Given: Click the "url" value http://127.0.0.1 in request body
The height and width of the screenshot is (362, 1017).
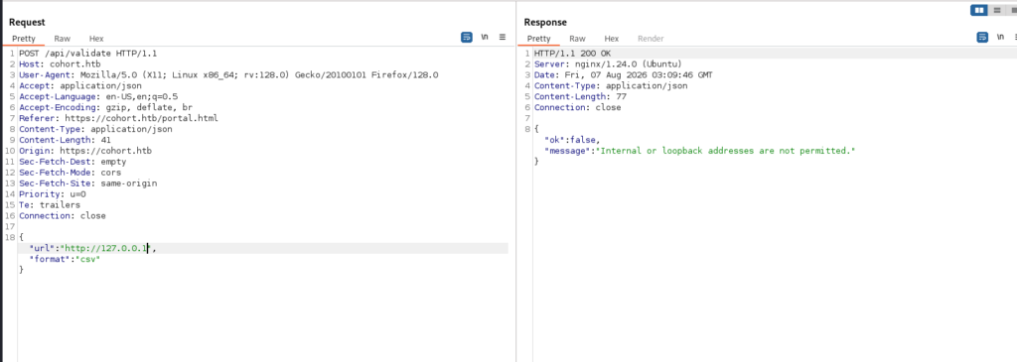Looking at the screenshot, I should pos(105,248).
